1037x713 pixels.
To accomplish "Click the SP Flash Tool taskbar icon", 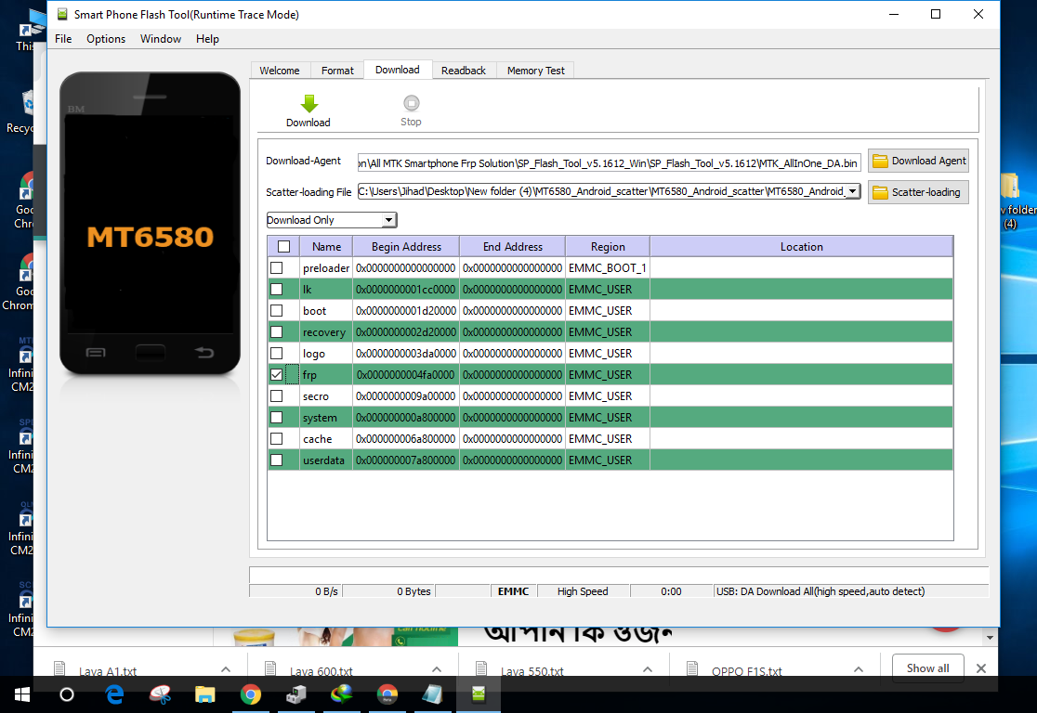I will [x=479, y=694].
